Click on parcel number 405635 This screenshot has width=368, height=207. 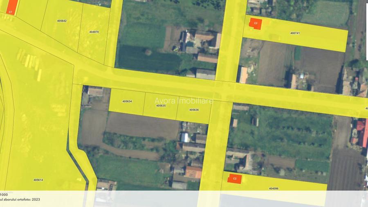pyautogui.click(x=161, y=106)
